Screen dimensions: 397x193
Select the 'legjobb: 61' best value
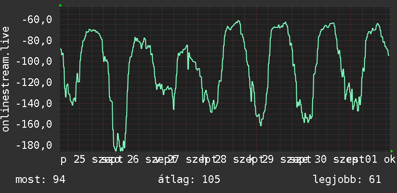coord(347,180)
